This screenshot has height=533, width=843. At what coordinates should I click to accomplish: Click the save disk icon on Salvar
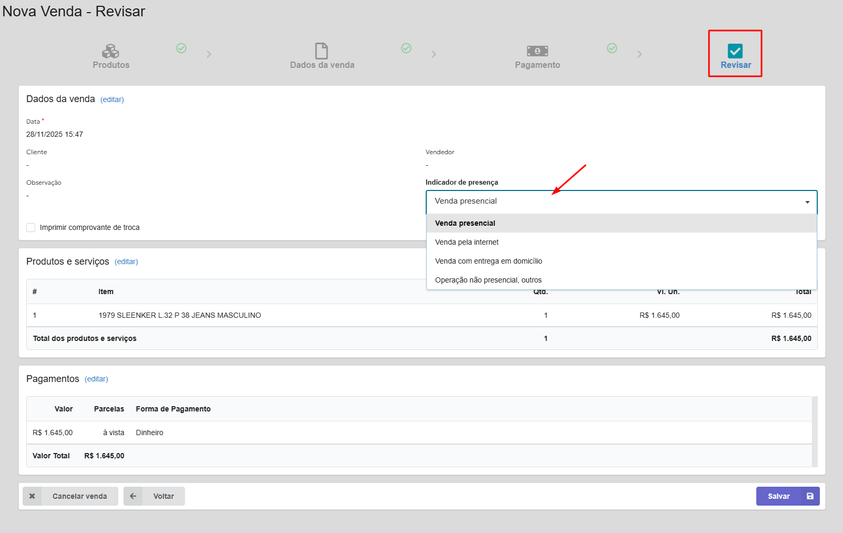[810, 496]
